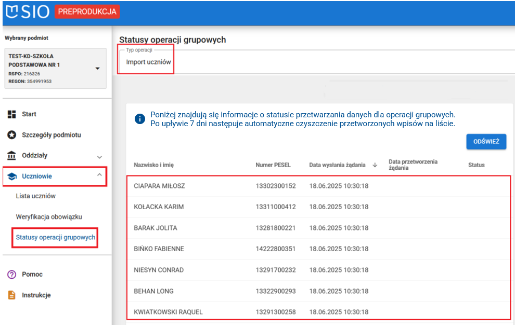Viewport: 515px width, 326px height.
Task: Click the SIO logo in header
Action: tap(27, 12)
